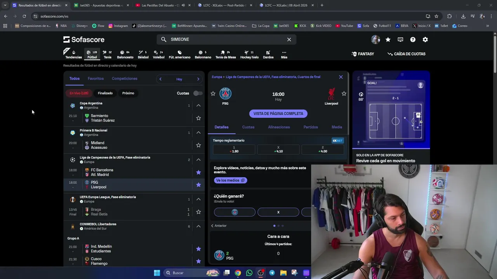Vote for PSG to win
Screen dimensions: 497x279
click(235, 212)
